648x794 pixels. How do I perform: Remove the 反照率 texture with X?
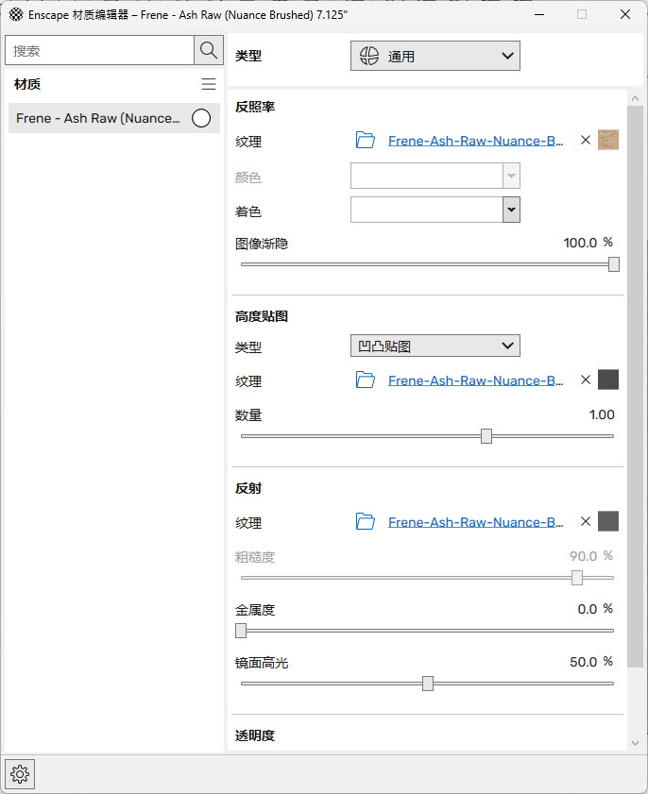(x=585, y=140)
